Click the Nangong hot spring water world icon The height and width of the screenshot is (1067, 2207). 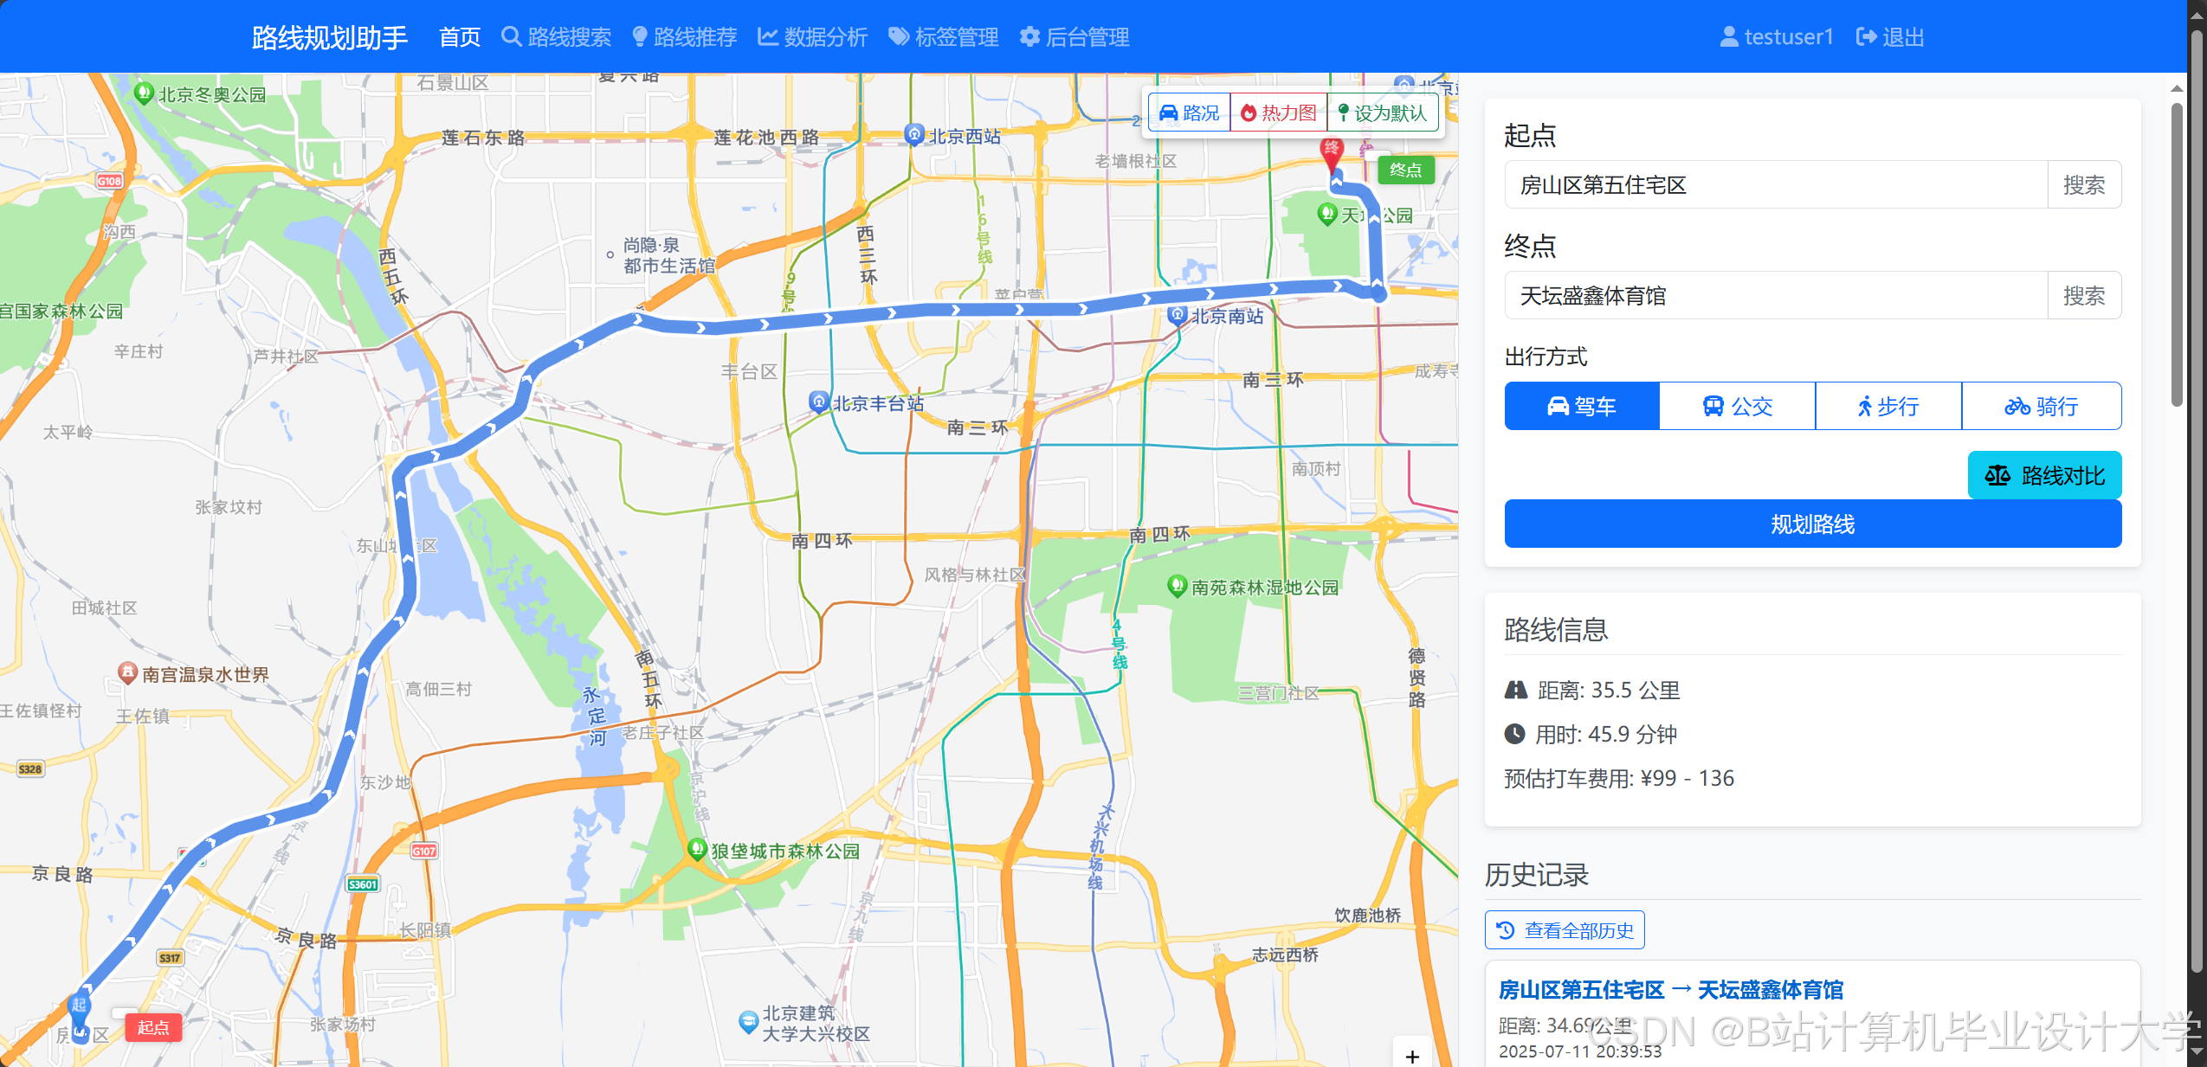click(x=127, y=672)
